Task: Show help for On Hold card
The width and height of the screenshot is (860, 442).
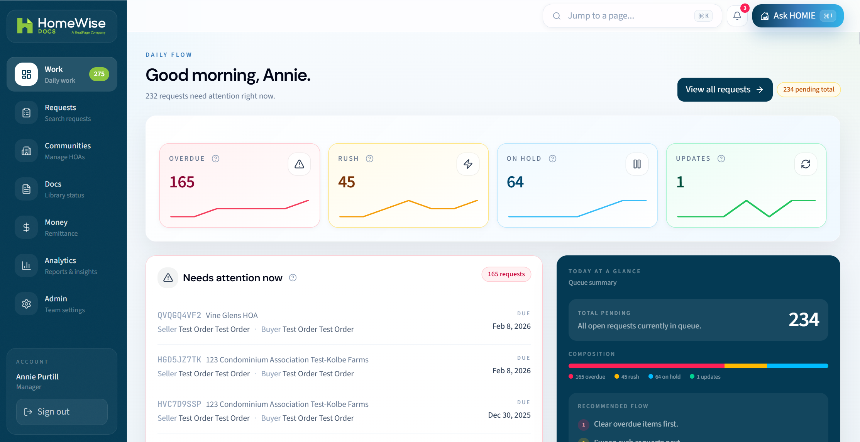Action: click(x=553, y=159)
